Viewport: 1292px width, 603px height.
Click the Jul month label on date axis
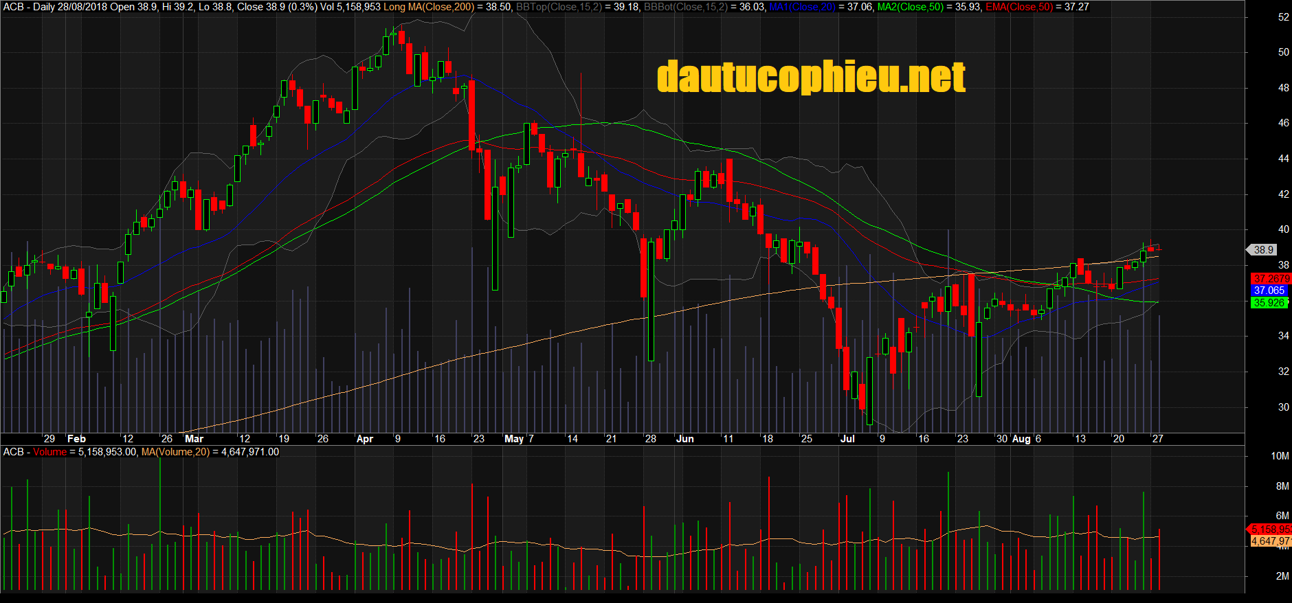coord(847,439)
